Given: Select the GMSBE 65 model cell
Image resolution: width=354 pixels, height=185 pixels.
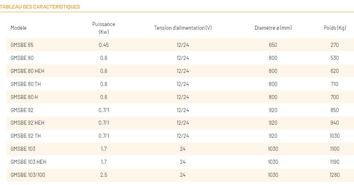Looking at the screenshot, I should tap(22, 45).
